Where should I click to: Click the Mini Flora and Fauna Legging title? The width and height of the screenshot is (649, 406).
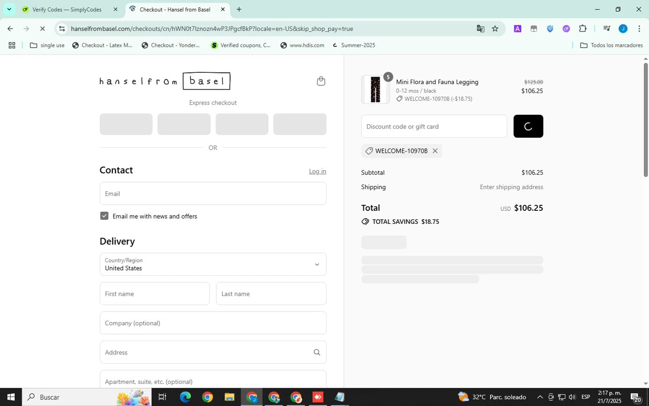437,82
